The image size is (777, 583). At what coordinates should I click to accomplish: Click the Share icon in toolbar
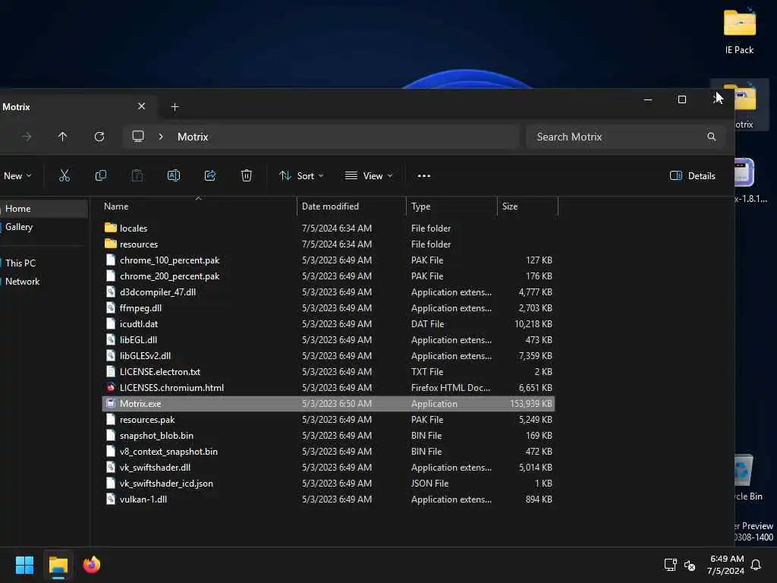[210, 175]
